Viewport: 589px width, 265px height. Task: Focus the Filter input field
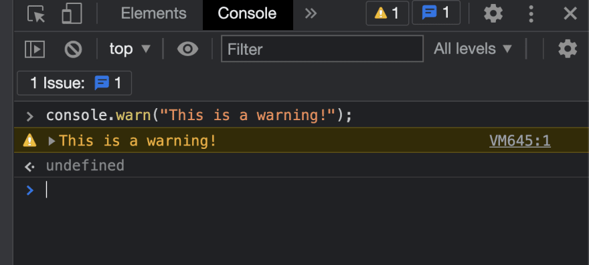pyautogui.click(x=323, y=49)
